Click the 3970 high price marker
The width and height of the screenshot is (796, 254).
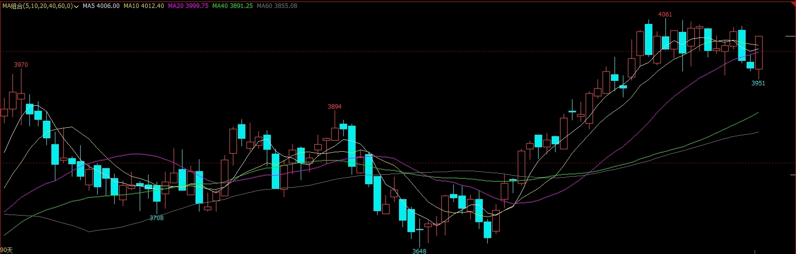tap(21, 65)
